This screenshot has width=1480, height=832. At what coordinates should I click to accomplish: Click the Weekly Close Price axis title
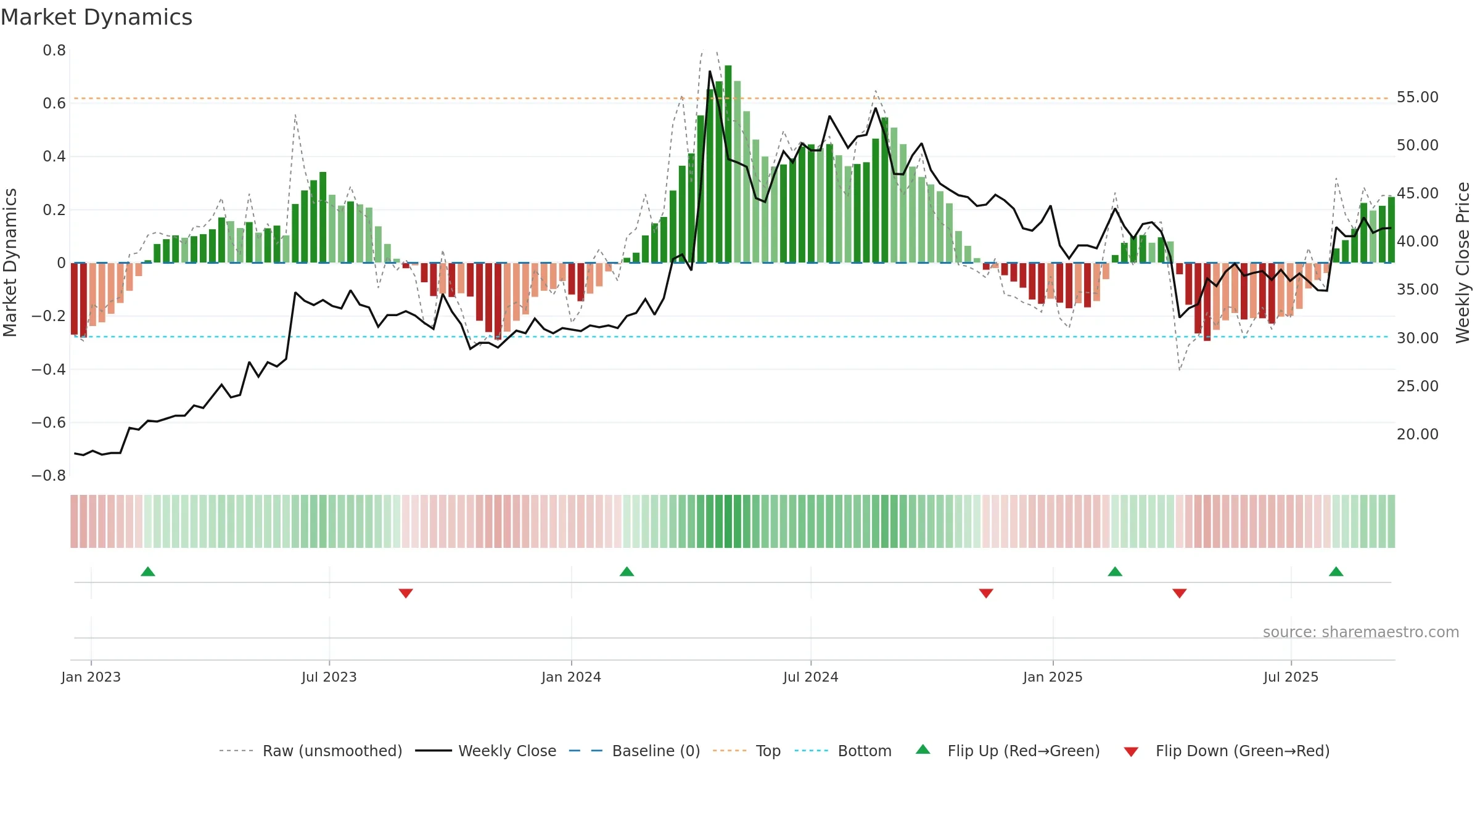[x=1463, y=263]
